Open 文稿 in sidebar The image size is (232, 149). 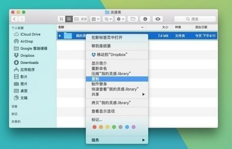21,98
